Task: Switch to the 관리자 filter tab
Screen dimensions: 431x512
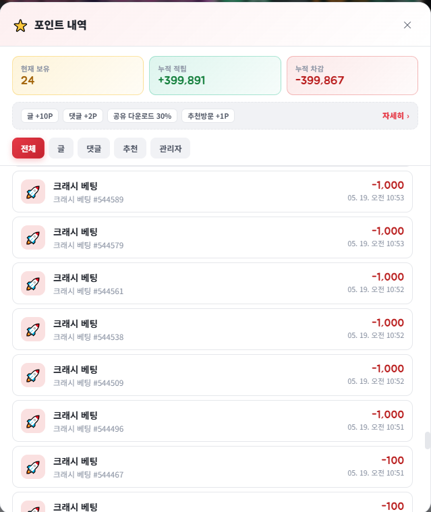Action: click(x=170, y=148)
